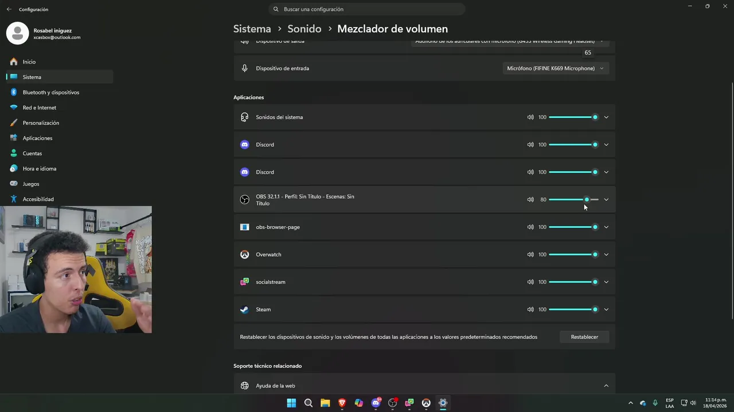Mute obs-browser-page with its speaker icon
Screen dimensions: 734x412
(530, 227)
